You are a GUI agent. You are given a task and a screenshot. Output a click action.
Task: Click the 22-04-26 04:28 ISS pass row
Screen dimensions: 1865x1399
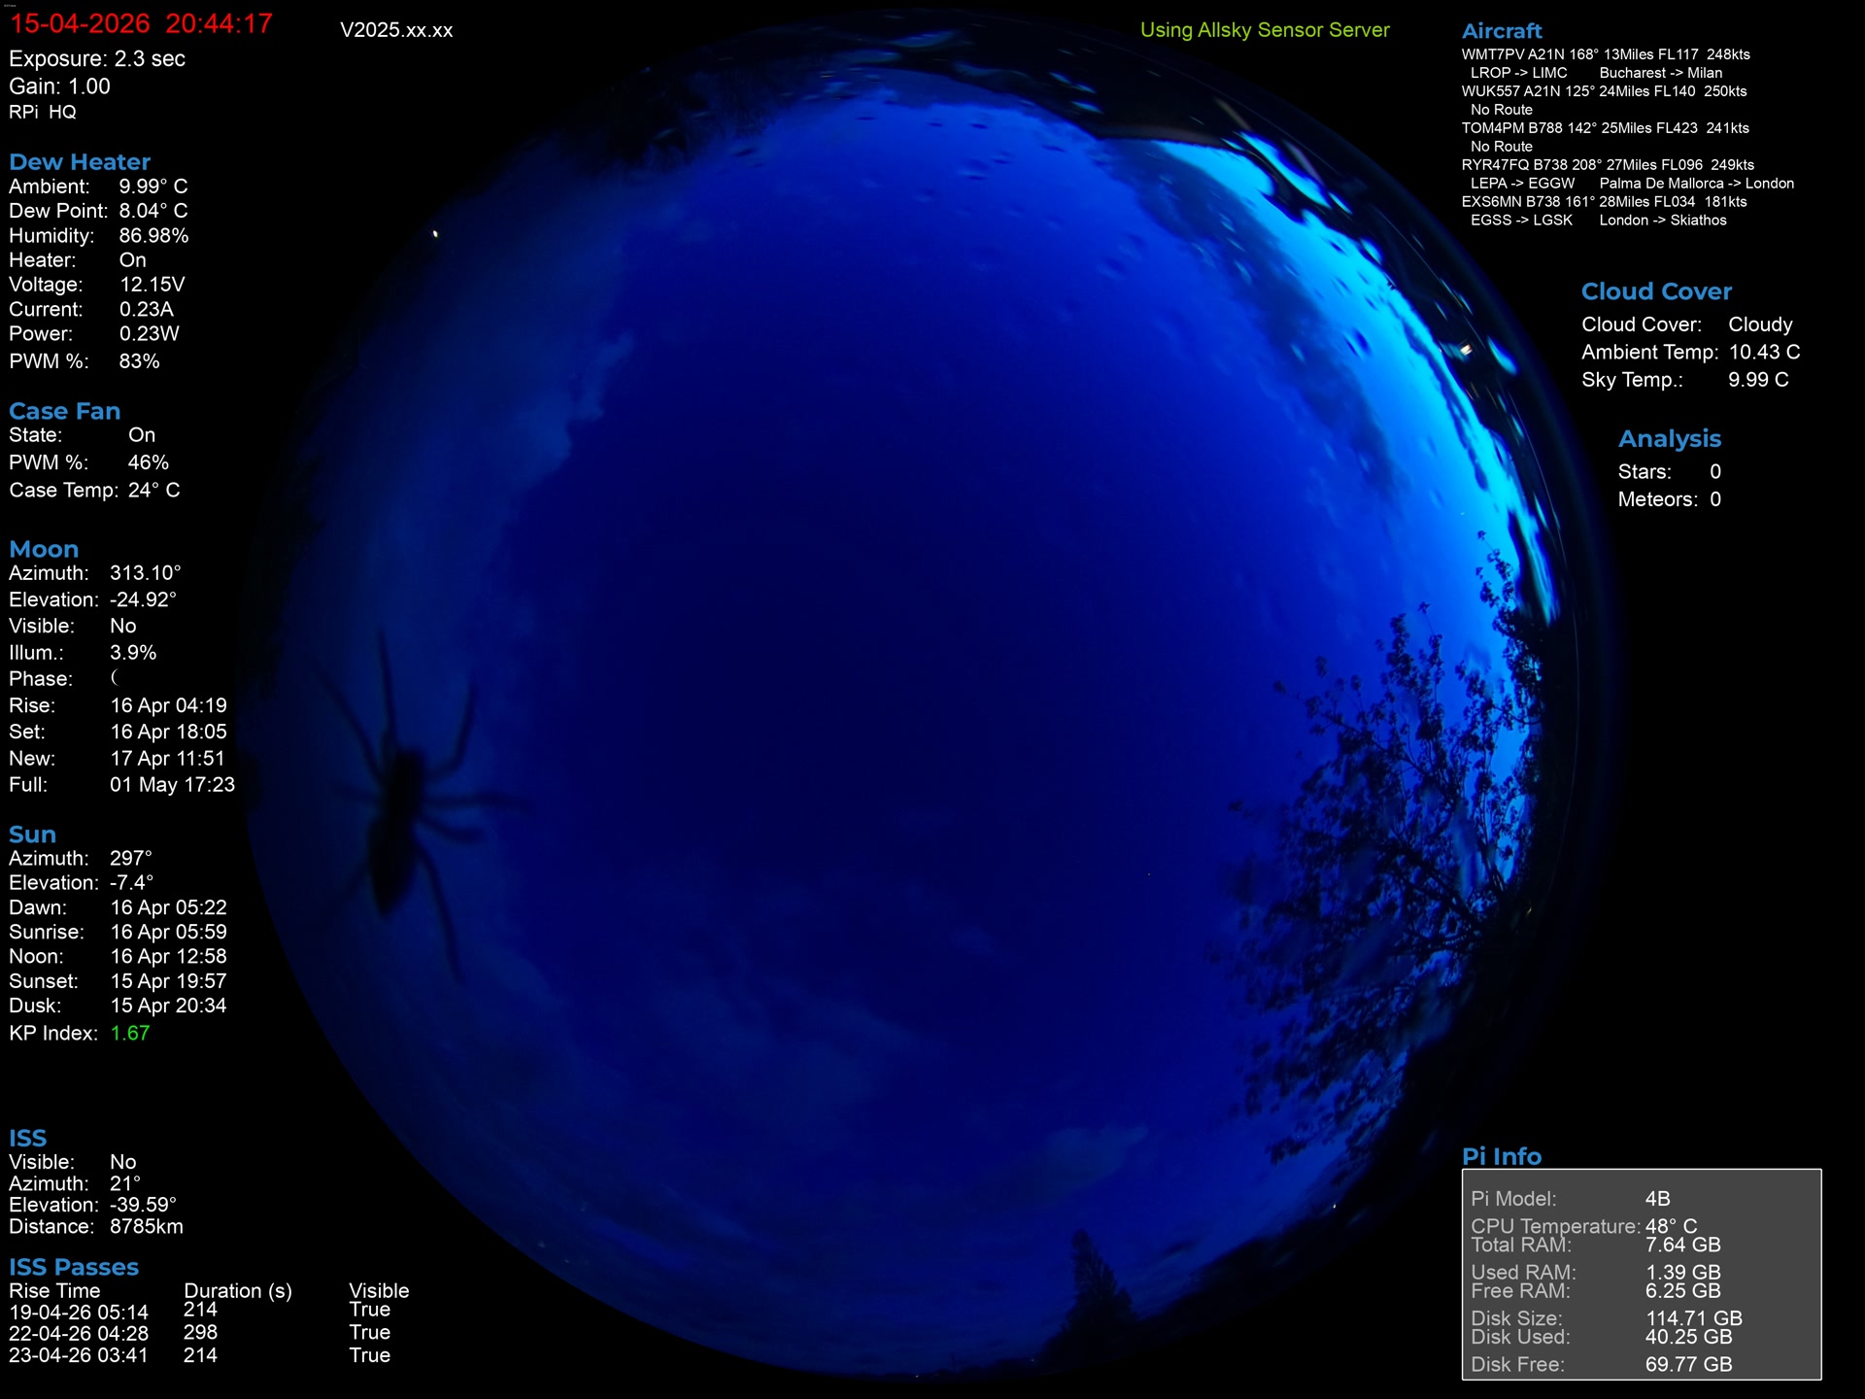point(79,1334)
